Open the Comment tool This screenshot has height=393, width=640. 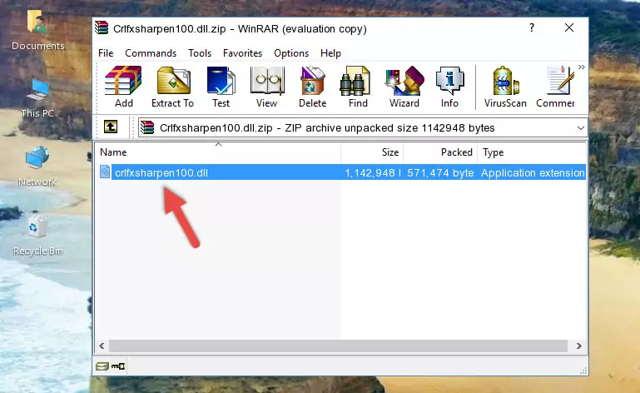[555, 87]
